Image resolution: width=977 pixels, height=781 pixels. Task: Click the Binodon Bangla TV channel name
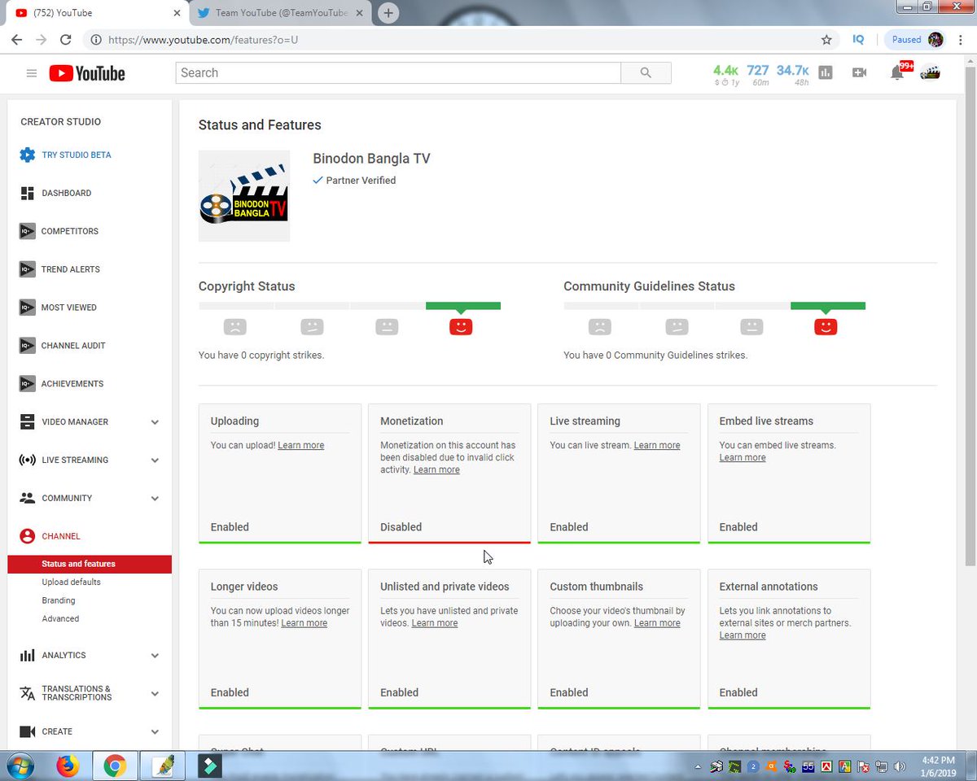(x=372, y=159)
